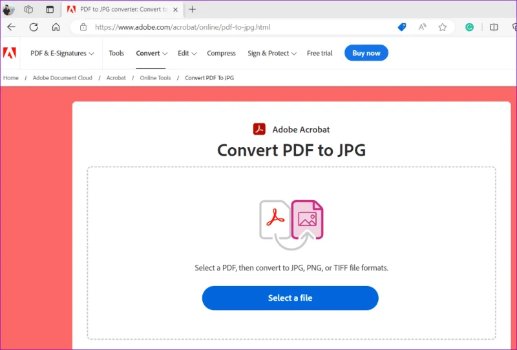The width and height of the screenshot is (517, 350).
Task: Click the Select a PDF instruction text
Action: click(x=291, y=267)
